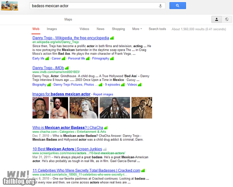This screenshot has width=233, height=187.
Task: Select the personal results person icon
Action: coord(217,20)
